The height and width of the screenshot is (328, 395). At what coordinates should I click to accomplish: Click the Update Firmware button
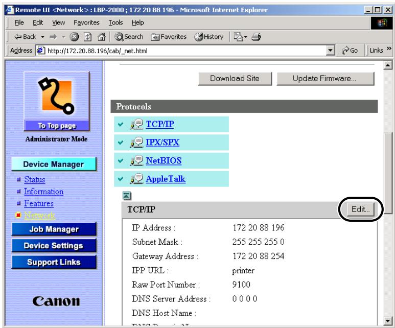click(x=325, y=78)
